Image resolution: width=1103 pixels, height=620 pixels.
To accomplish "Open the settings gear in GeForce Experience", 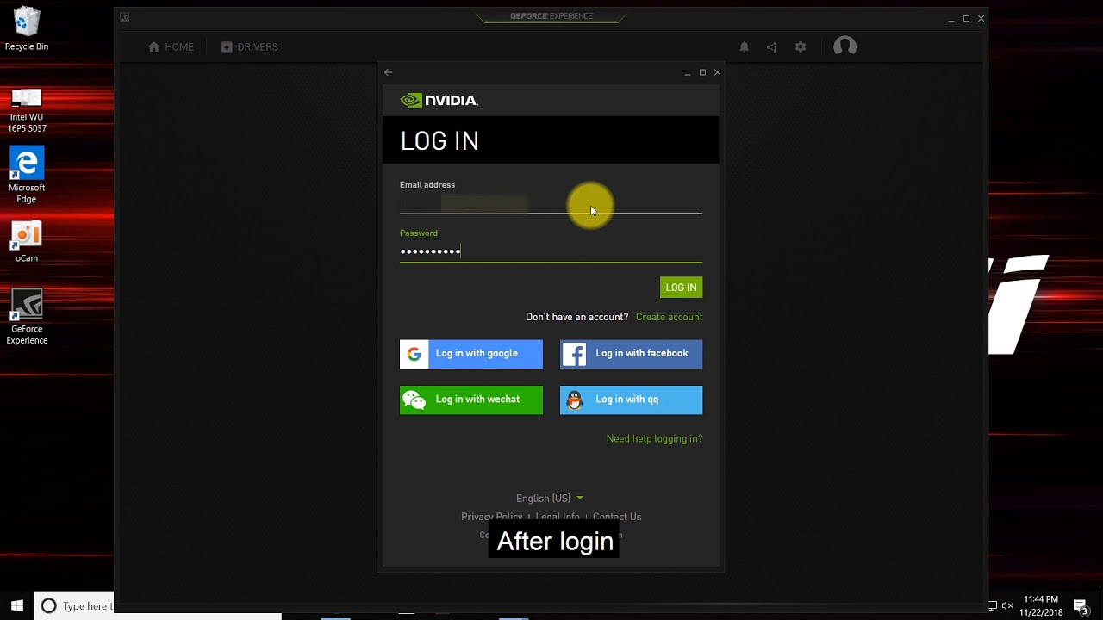I will [801, 47].
